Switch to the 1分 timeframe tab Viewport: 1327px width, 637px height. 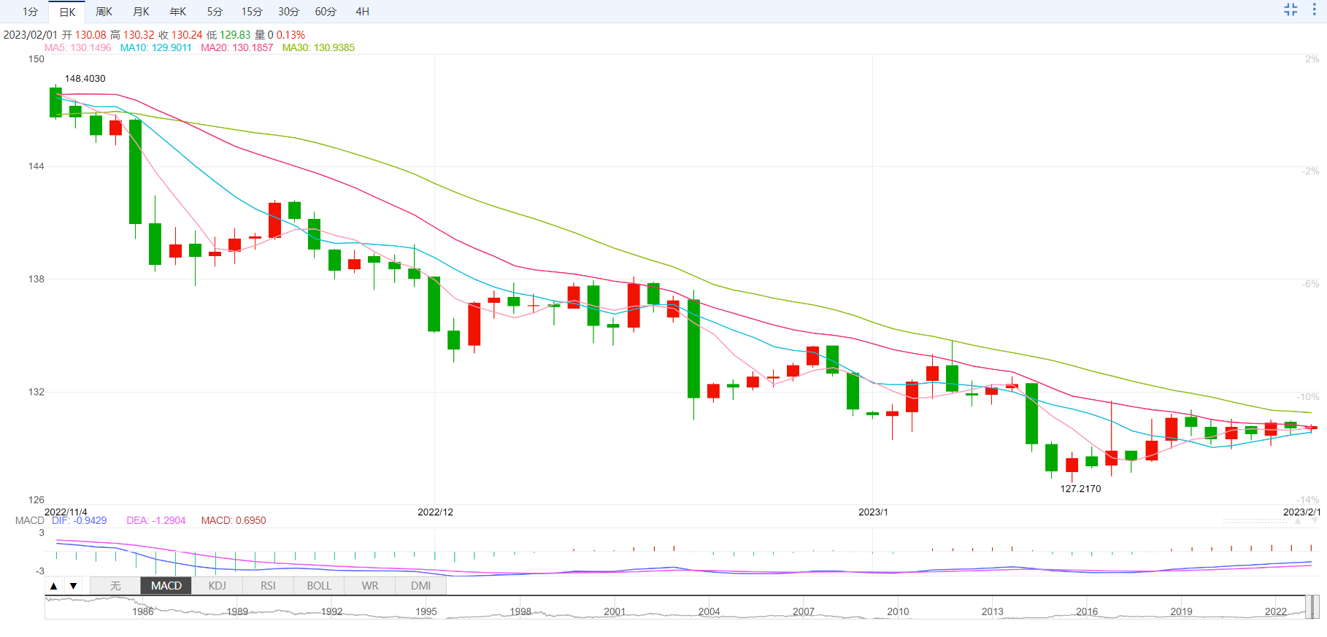point(30,12)
